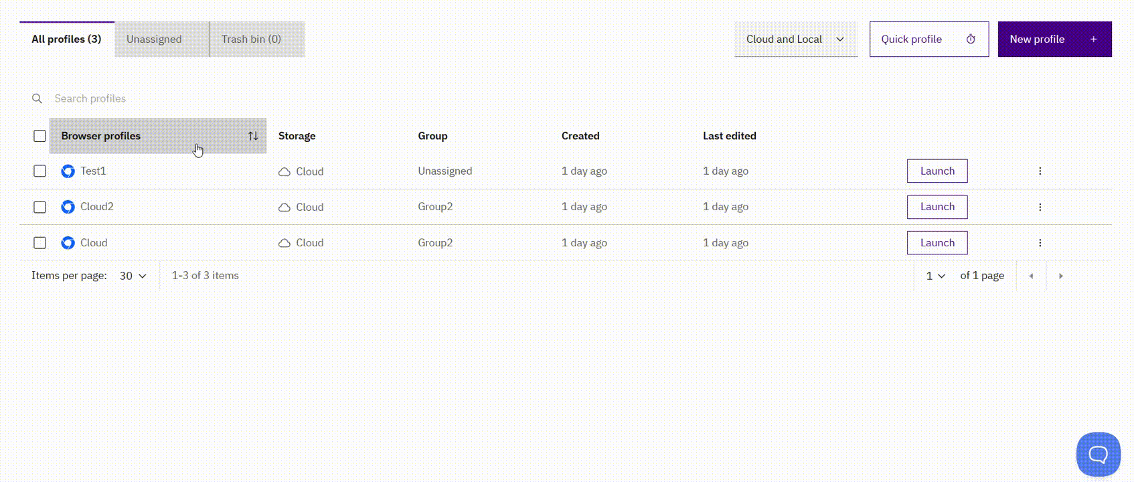Viewport: 1134px width, 482px height.
Task: Check the Test1 profile checkbox
Action: (39, 171)
